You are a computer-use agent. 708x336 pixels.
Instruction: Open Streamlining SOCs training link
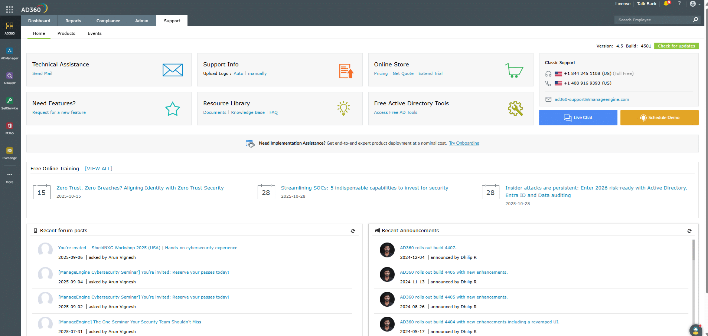pos(365,188)
